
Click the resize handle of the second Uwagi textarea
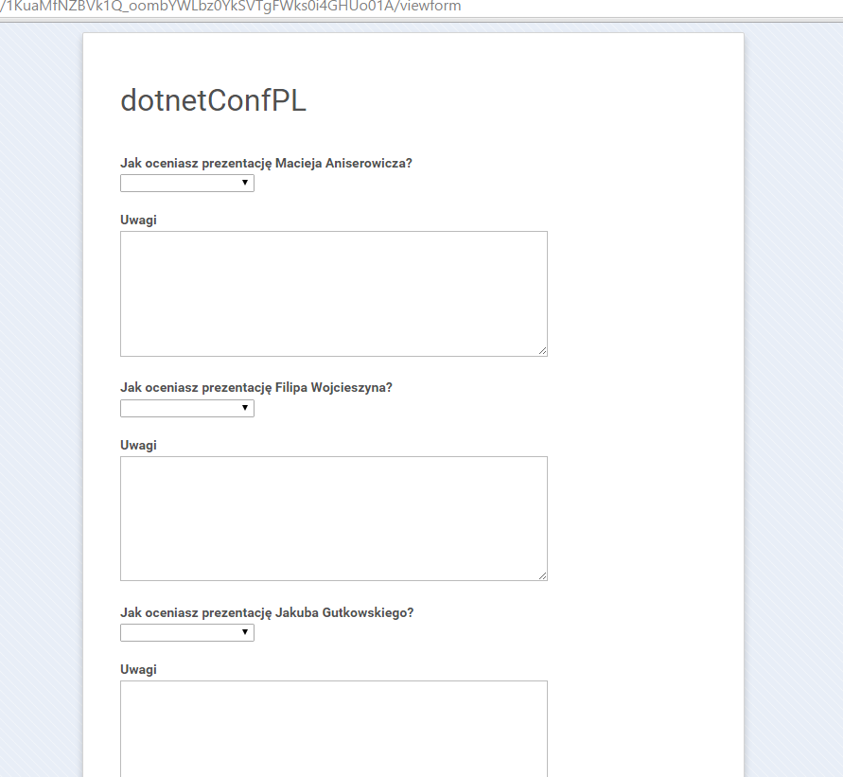click(x=542, y=576)
